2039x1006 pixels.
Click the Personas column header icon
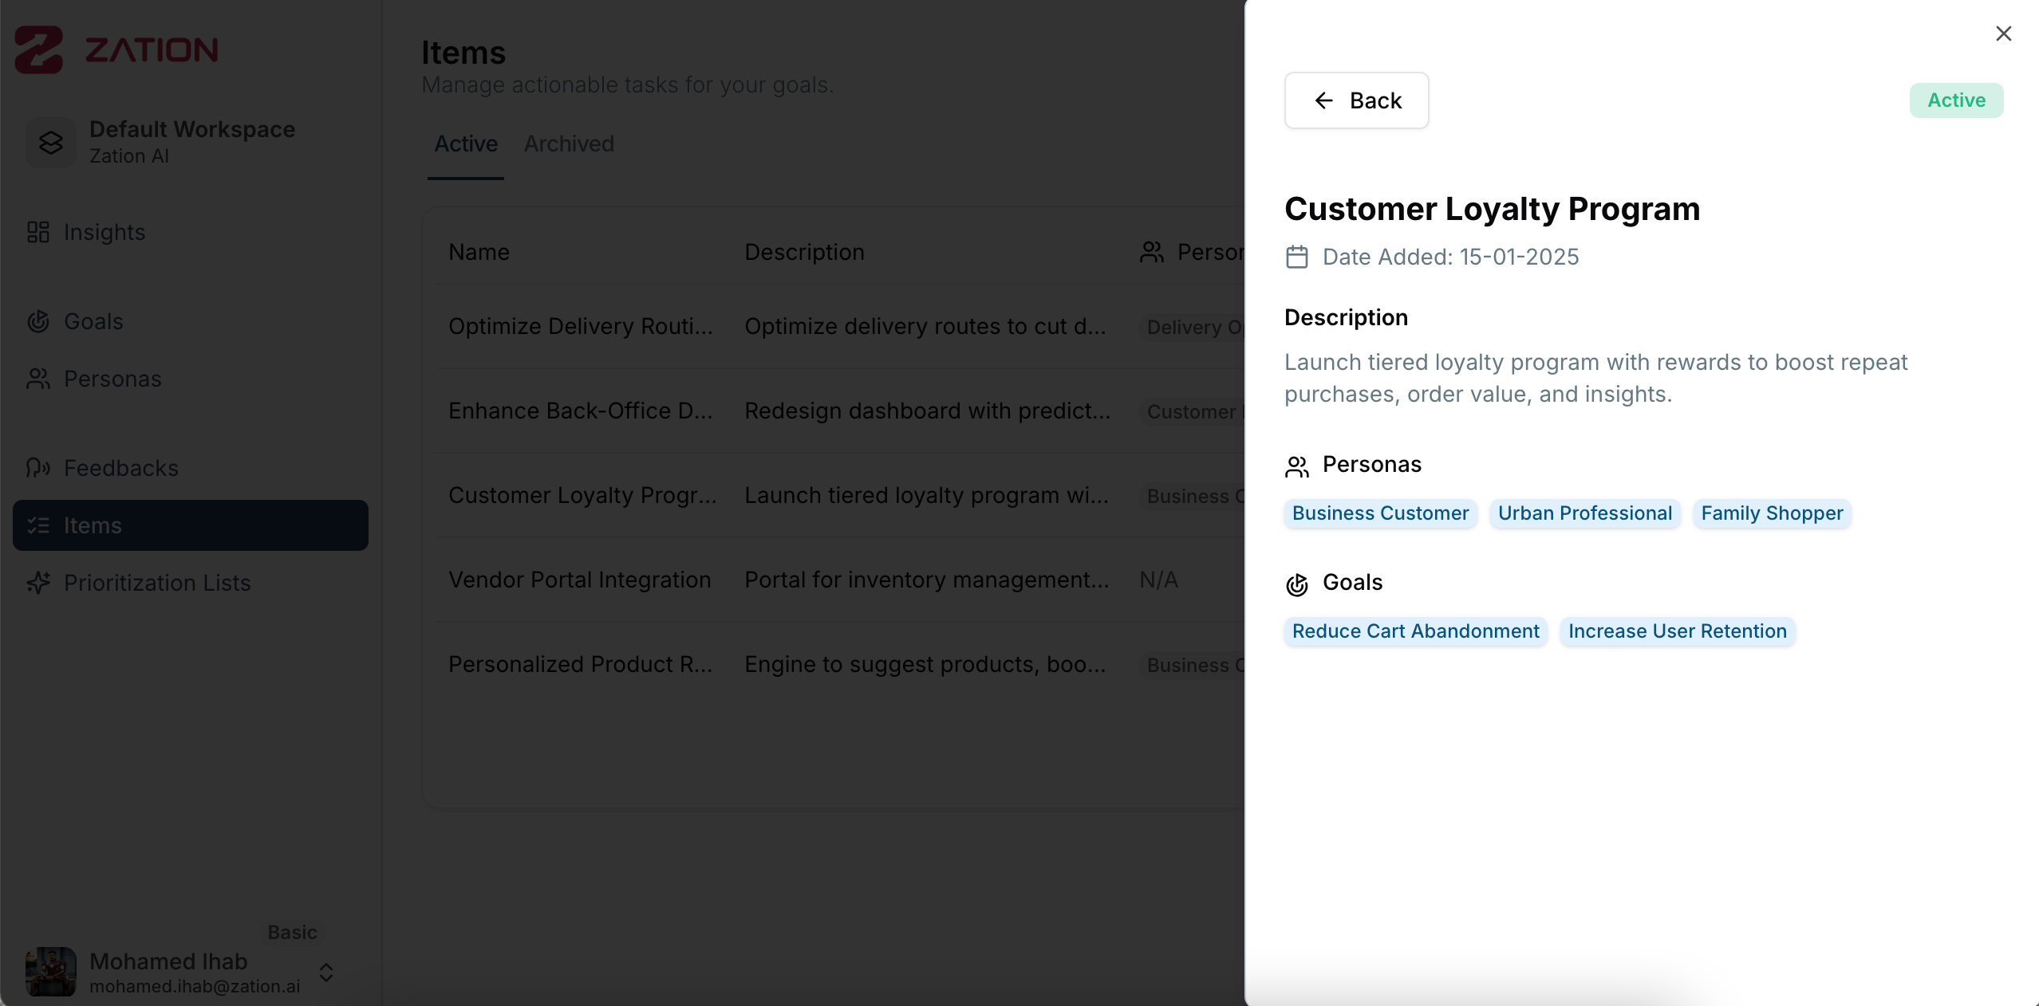pos(1152,253)
